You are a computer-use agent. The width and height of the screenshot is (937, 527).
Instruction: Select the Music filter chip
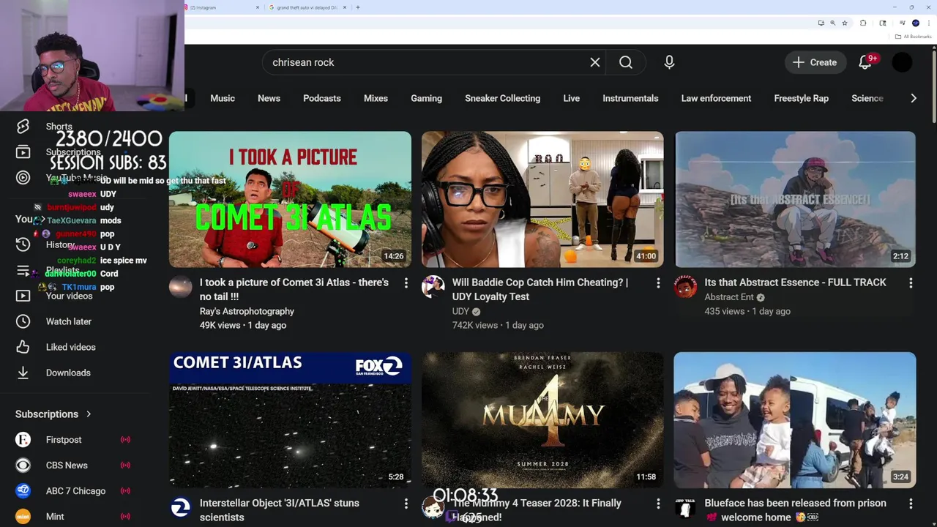click(x=223, y=98)
